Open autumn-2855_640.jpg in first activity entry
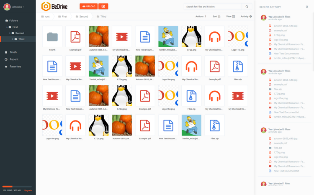The image size is (314, 195). [286, 26]
